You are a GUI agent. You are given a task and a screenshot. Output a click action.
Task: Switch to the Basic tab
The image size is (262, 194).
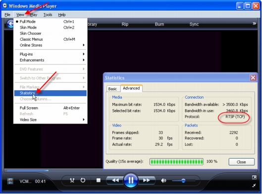pyautogui.click(x=112, y=89)
